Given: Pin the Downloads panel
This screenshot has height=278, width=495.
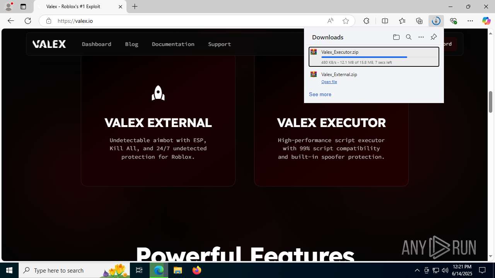Looking at the screenshot, I should point(434,37).
